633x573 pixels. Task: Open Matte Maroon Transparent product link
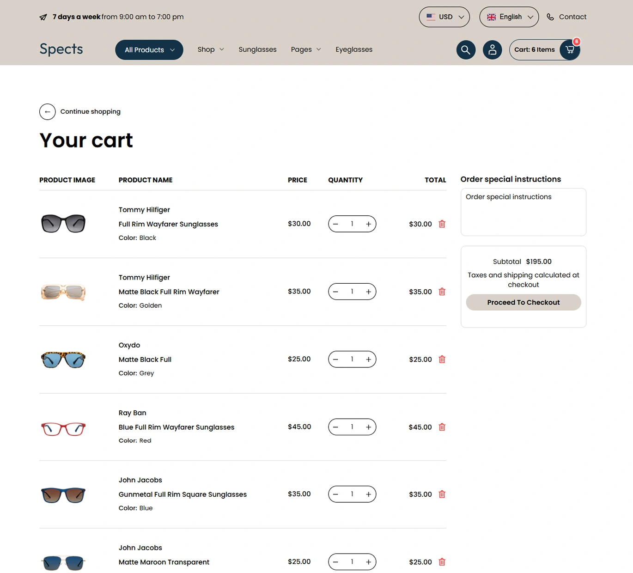coord(164,562)
